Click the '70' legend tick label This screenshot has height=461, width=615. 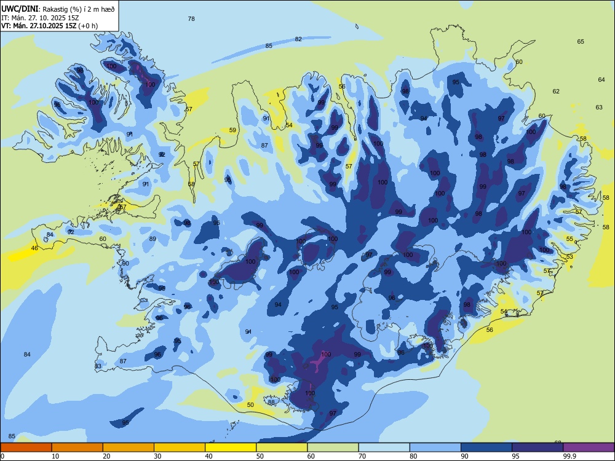pyautogui.click(x=362, y=456)
